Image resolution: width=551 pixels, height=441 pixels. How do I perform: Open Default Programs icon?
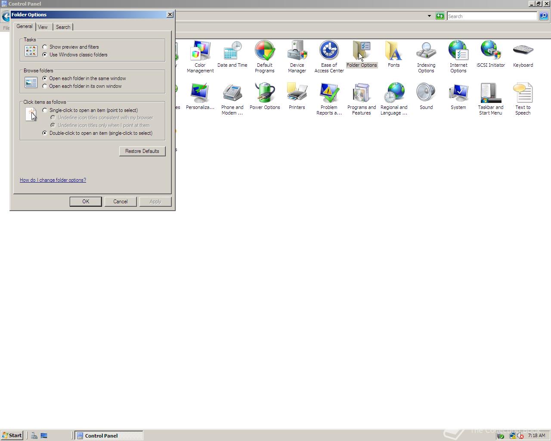(265, 56)
